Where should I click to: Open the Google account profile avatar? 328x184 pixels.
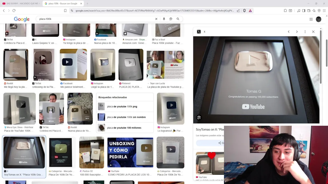click(319, 19)
